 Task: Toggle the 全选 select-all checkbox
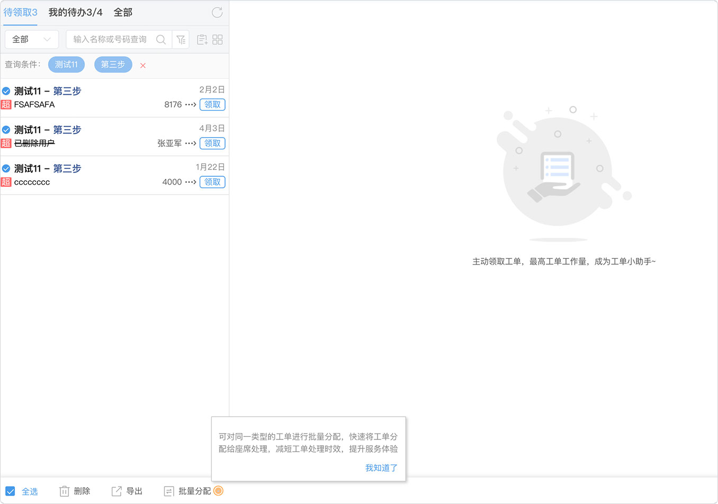[x=10, y=491]
